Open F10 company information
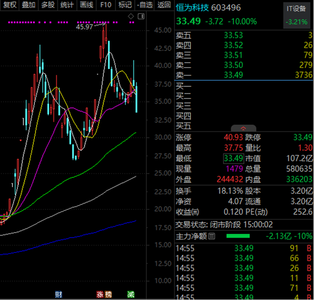The width and height of the screenshot is (314, 300). point(106,5)
